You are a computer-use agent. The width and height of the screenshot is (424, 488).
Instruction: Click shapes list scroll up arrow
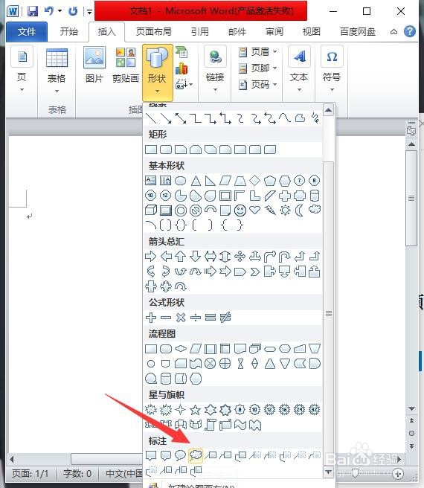(329, 110)
